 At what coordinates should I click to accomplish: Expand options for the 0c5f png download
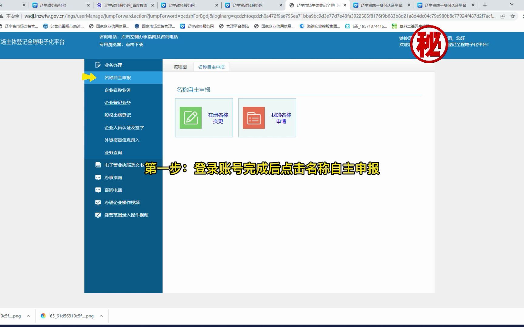click(28, 316)
